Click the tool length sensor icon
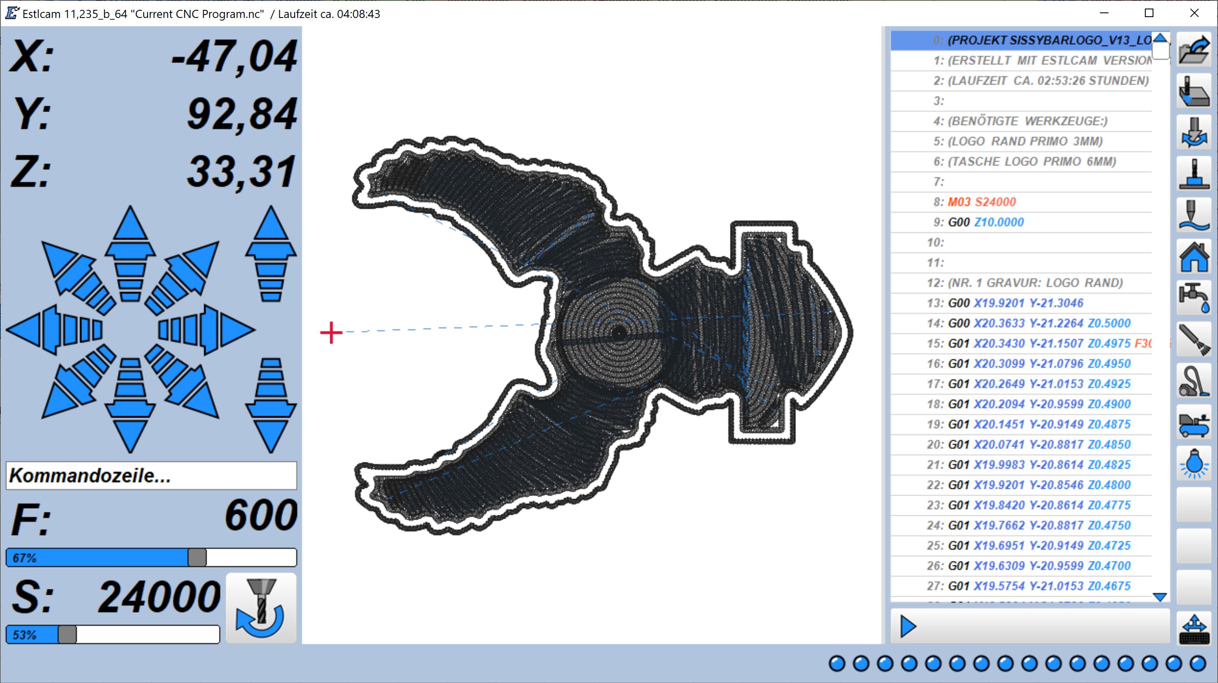Viewport: 1218px width, 683px height. point(1194,174)
